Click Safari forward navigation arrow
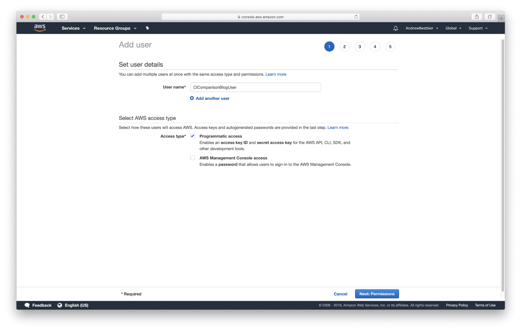Image resolution: width=521 pixels, height=331 pixels. [50, 17]
